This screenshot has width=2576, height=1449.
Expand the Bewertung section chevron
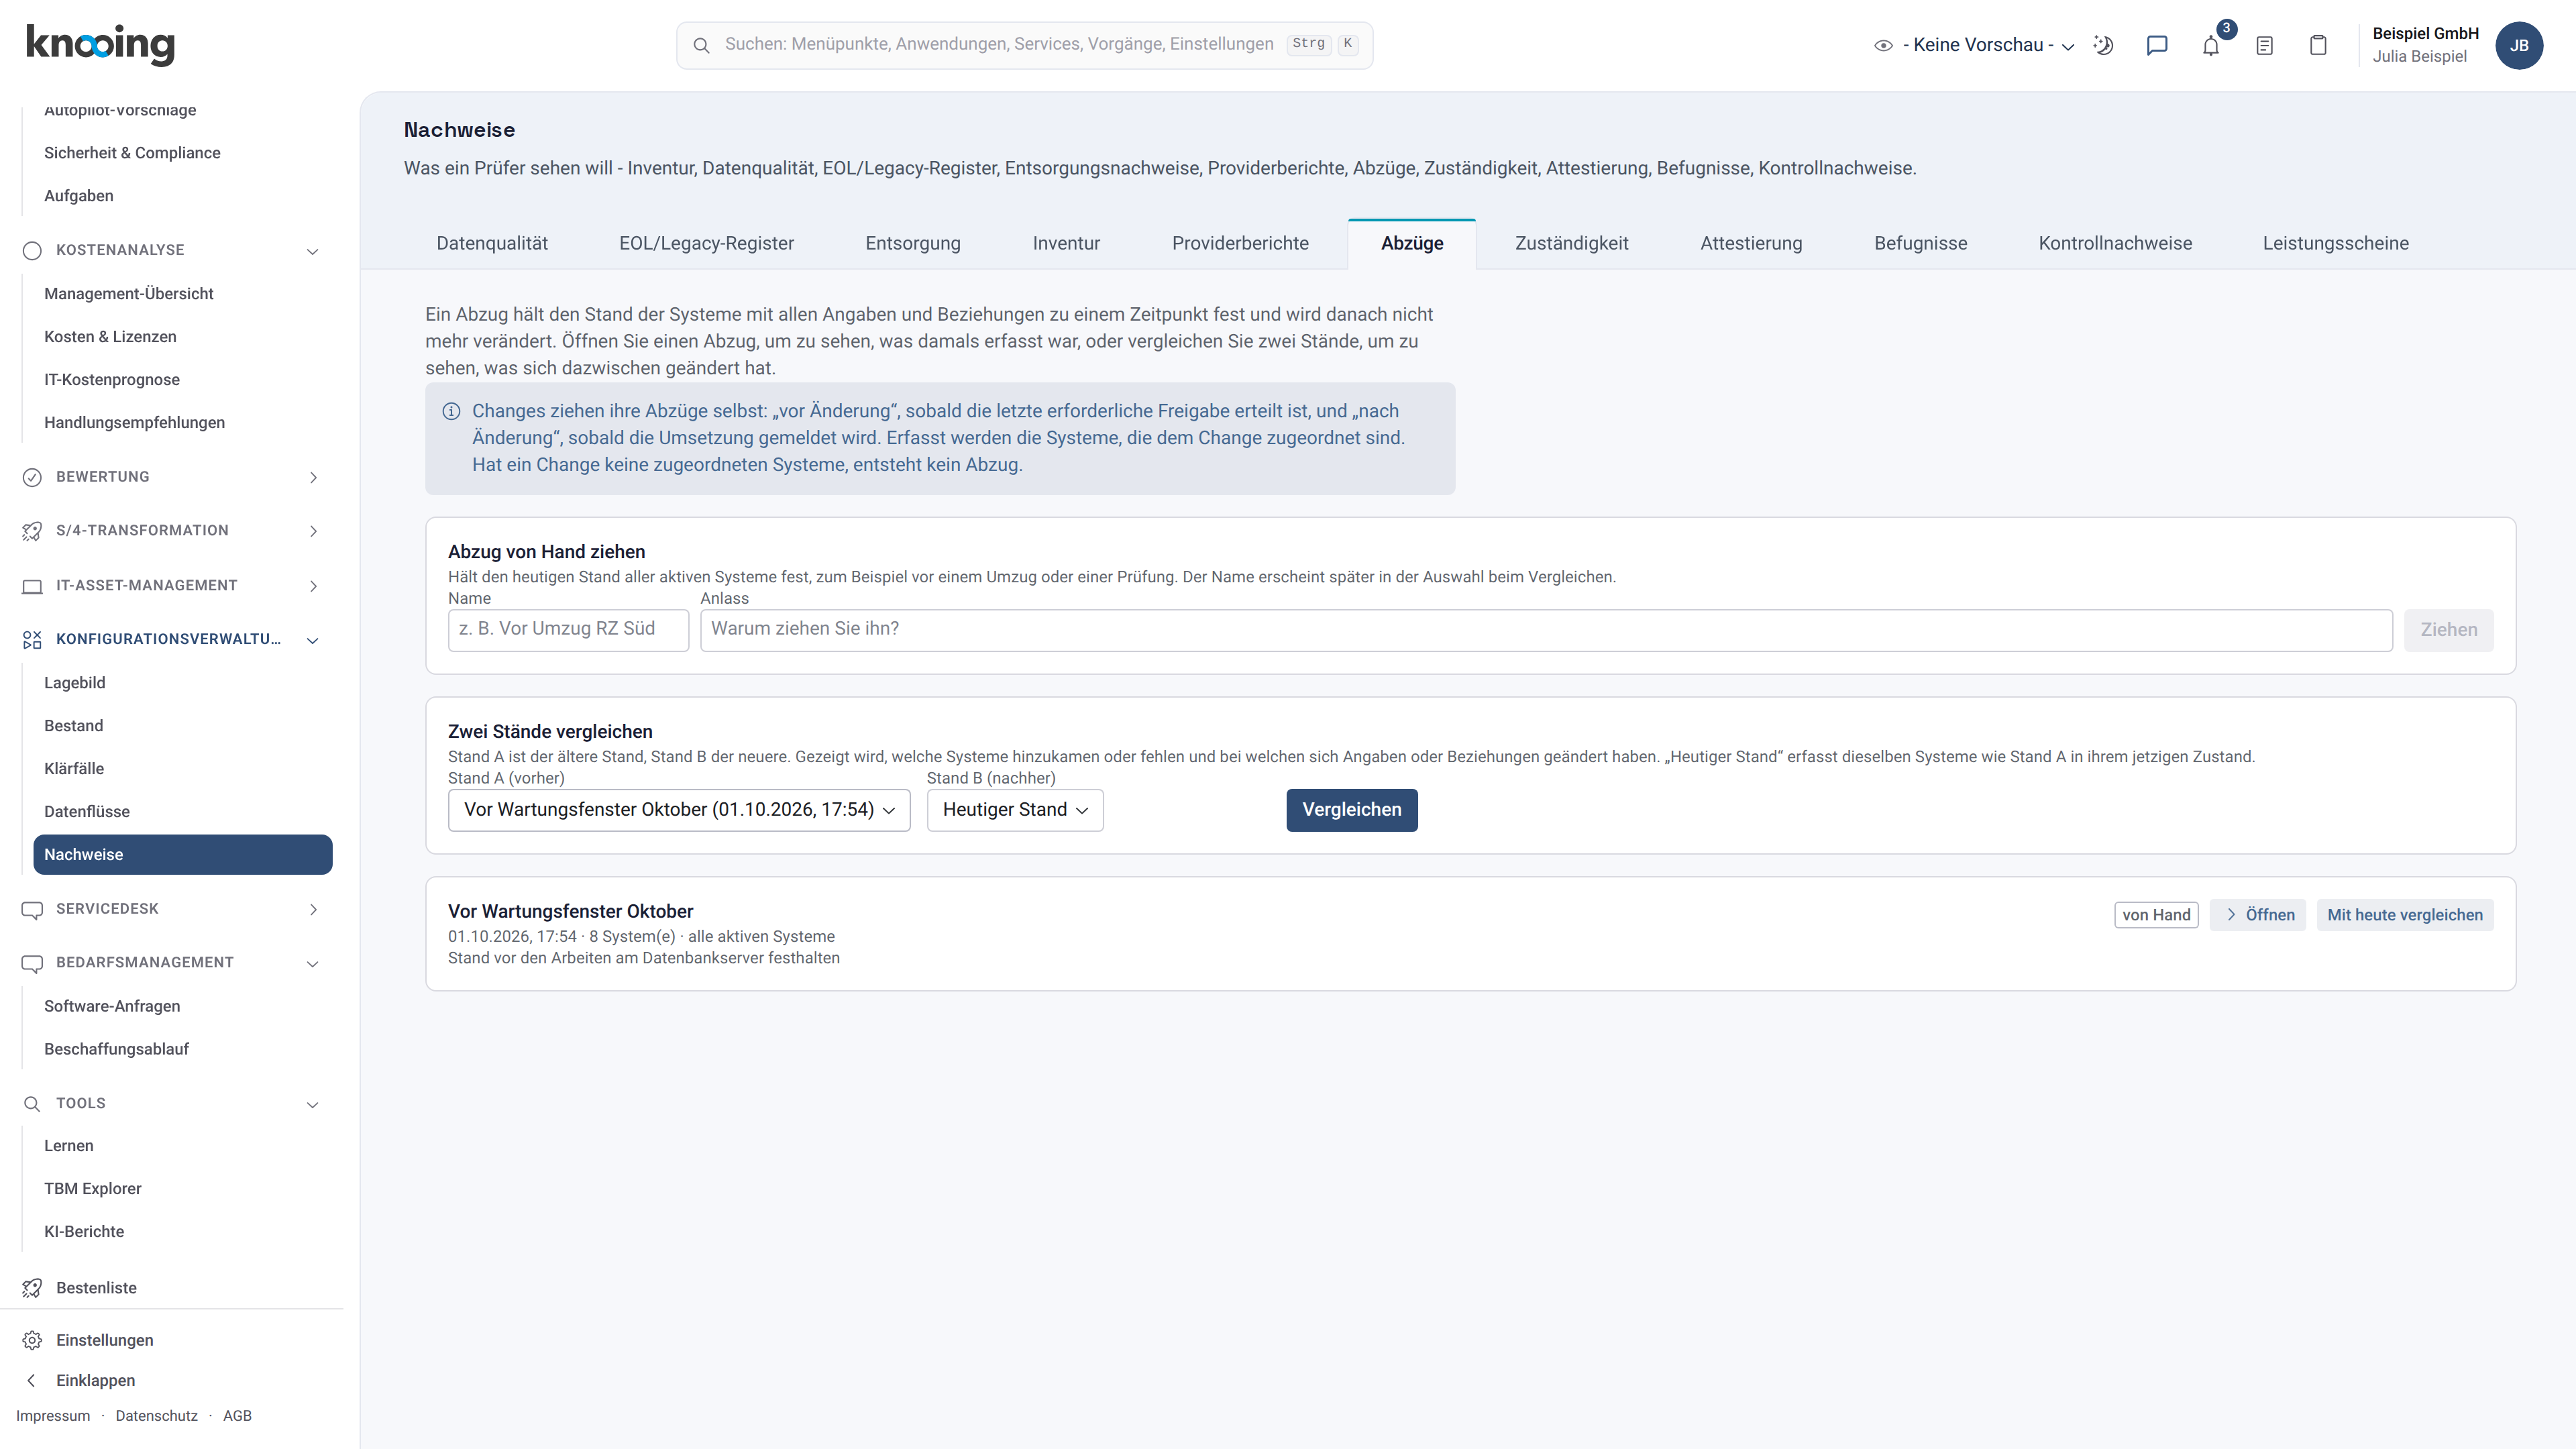point(313,478)
